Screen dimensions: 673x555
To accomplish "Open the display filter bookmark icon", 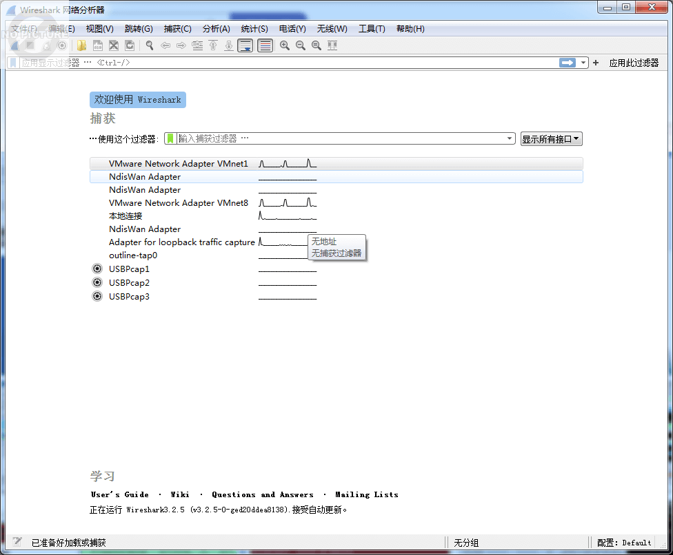I will pyautogui.click(x=13, y=63).
